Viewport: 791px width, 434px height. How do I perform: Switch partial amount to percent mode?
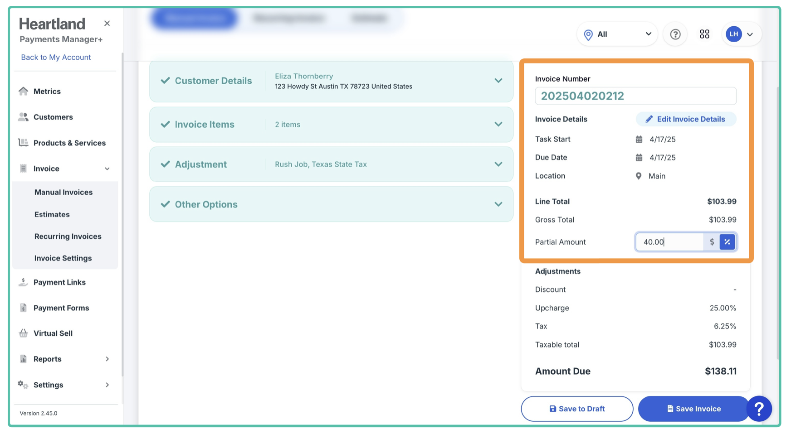coord(727,242)
